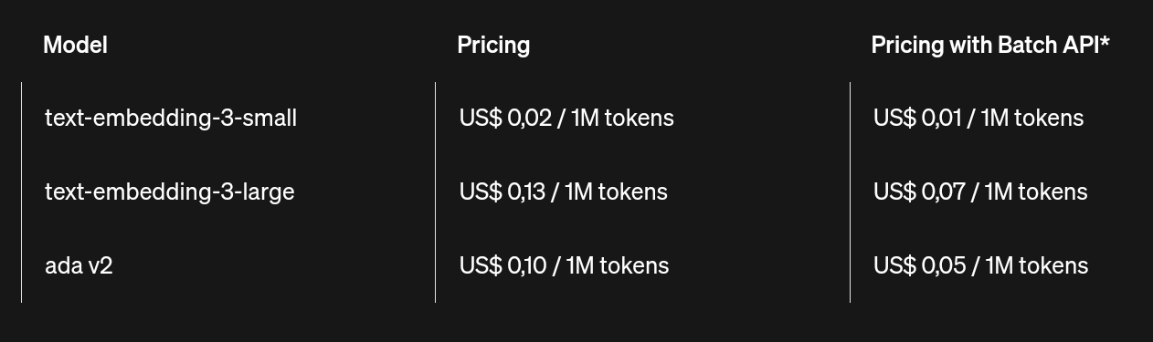Image resolution: width=1153 pixels, height=342 pixels.
Task: Select the ada v2 model name
Action: pyautogui.click(x=79, y=265)
